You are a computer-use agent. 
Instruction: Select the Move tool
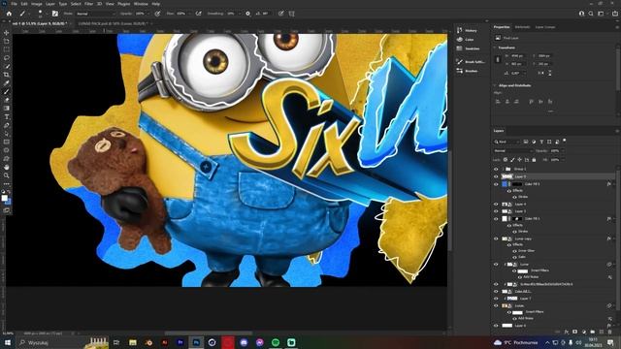click(7, 32)
